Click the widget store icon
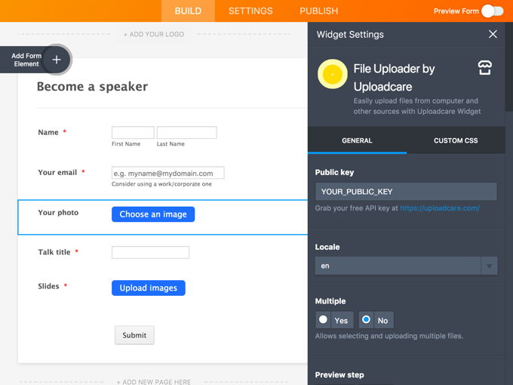This screenshot has height=385, width=513. tap(485, 69)
